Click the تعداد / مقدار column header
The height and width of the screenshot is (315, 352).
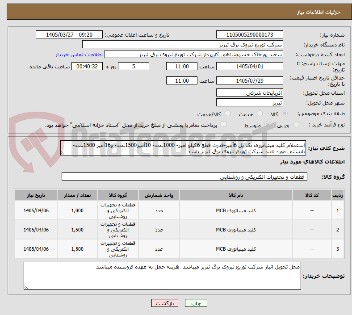point(77,195)
